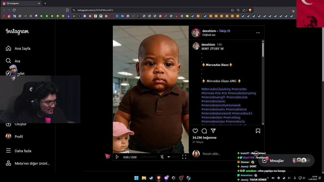Follow dexxhizm with Takip Et
324x182 pixels.
point(225,31)
